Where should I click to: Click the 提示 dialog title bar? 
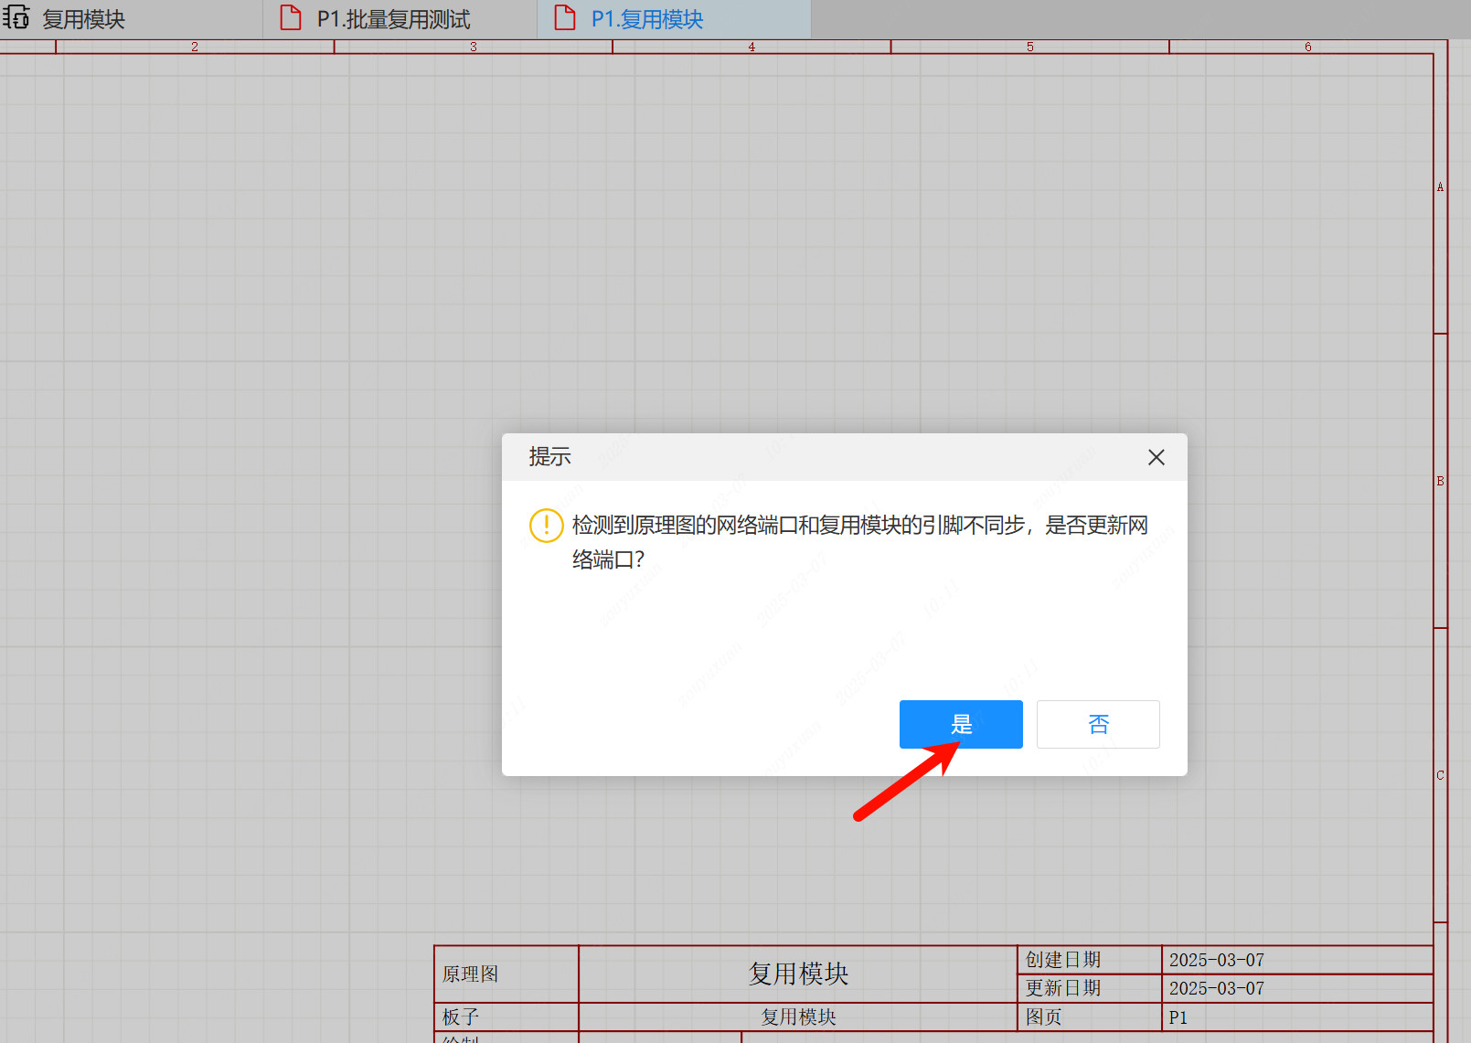click(823, 457)
